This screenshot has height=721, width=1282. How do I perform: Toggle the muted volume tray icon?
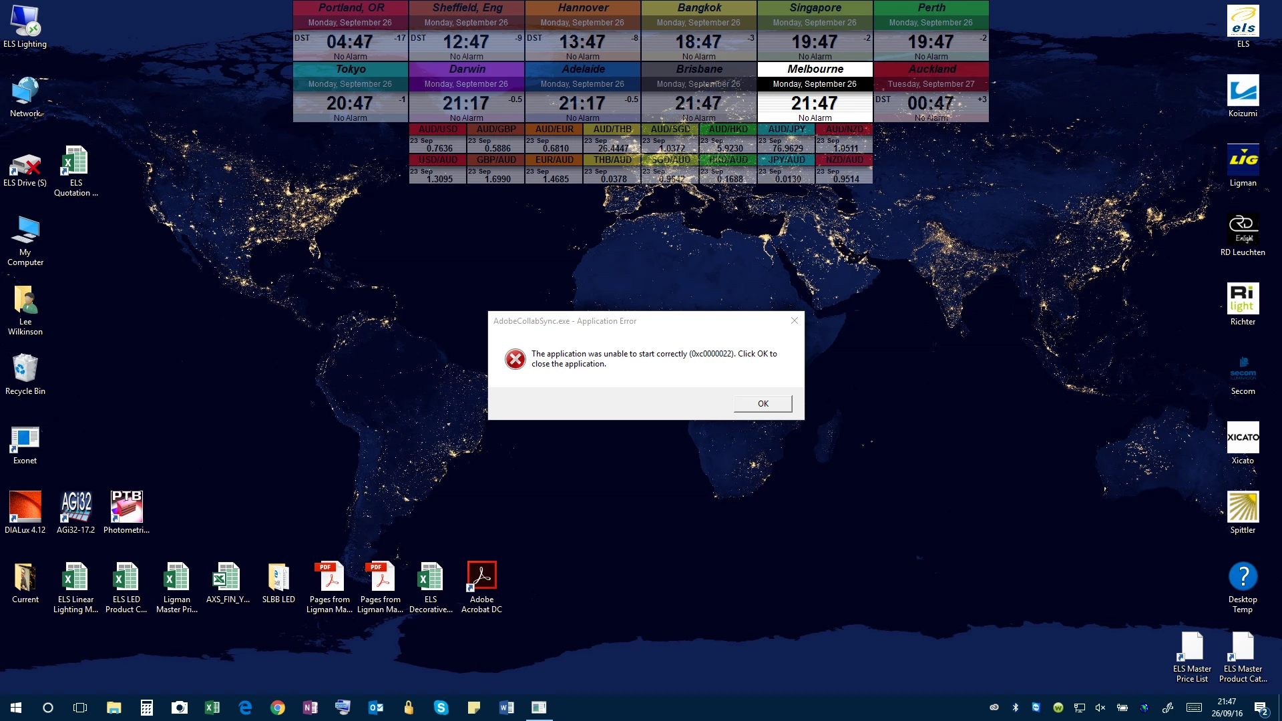(x=1100, y=708)
